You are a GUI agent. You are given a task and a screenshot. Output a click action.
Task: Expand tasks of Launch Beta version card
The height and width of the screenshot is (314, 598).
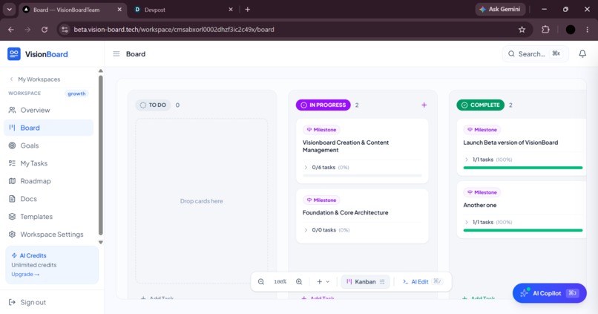(x=467, y=160)
